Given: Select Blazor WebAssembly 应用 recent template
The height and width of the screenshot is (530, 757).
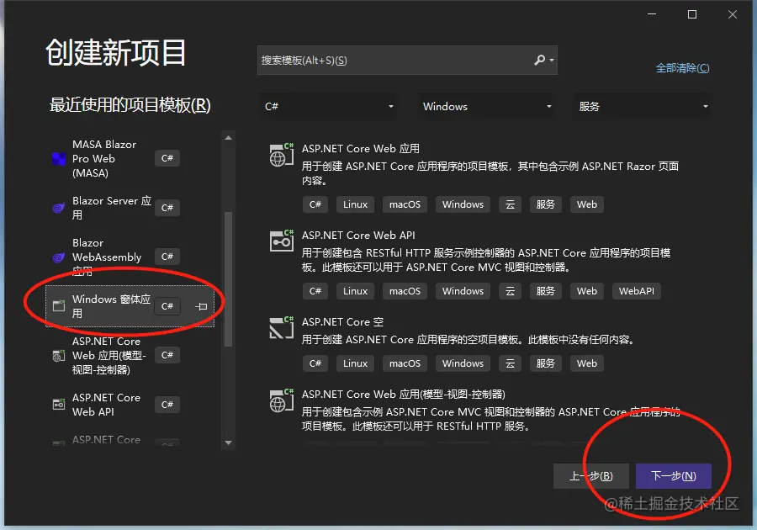Looking at the screenshot, I should pos(130,257).
